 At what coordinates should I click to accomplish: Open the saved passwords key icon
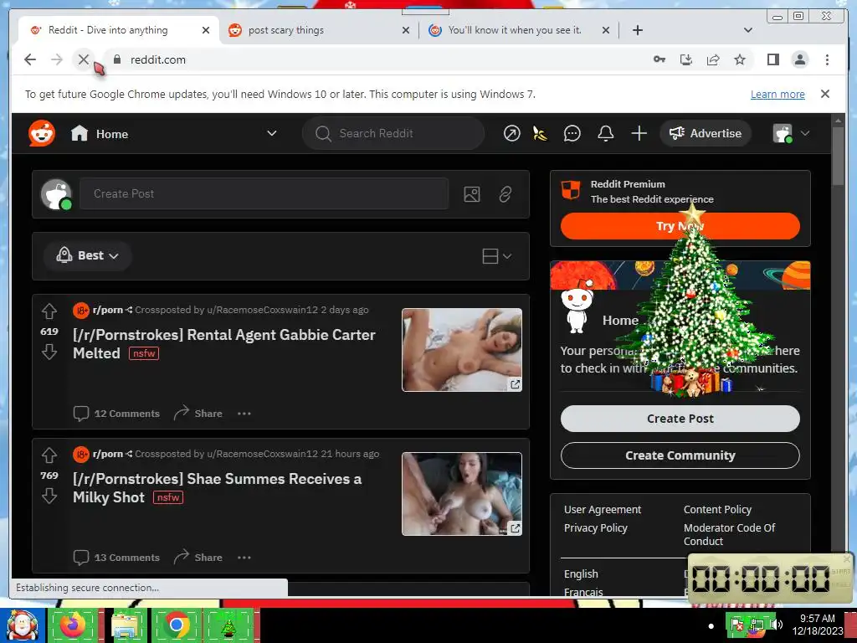[x=659, y=59]
